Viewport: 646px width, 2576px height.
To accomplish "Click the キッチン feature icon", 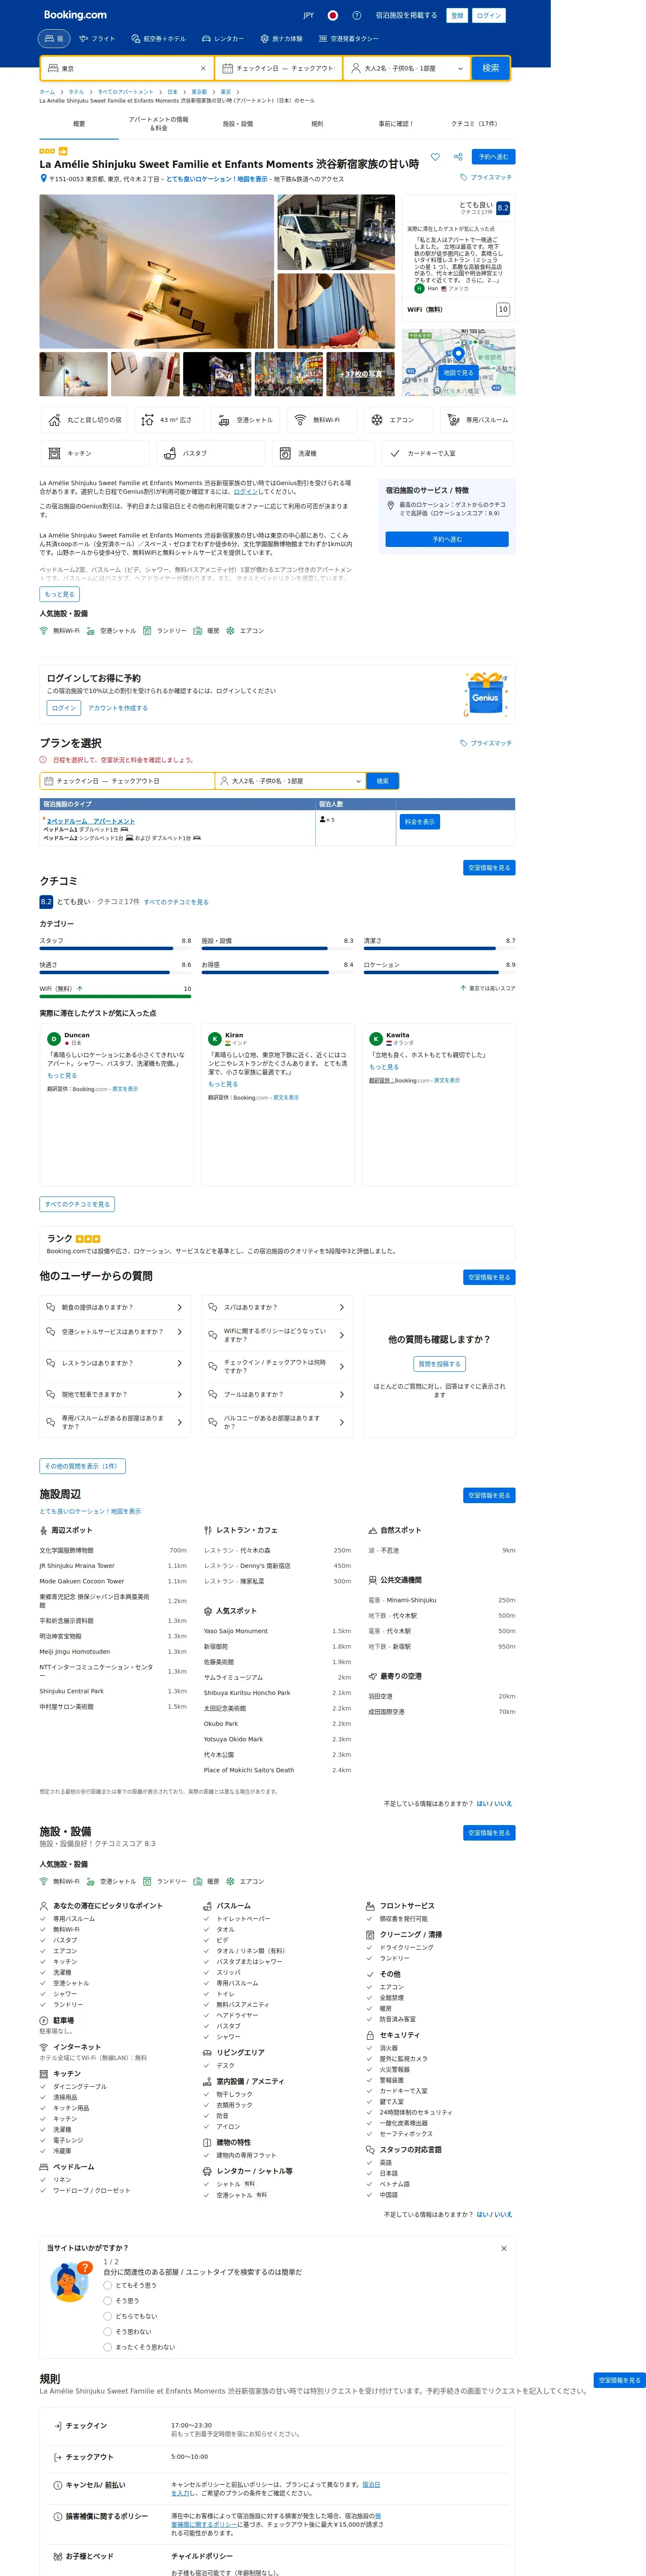I will click(x=55, y=453).
